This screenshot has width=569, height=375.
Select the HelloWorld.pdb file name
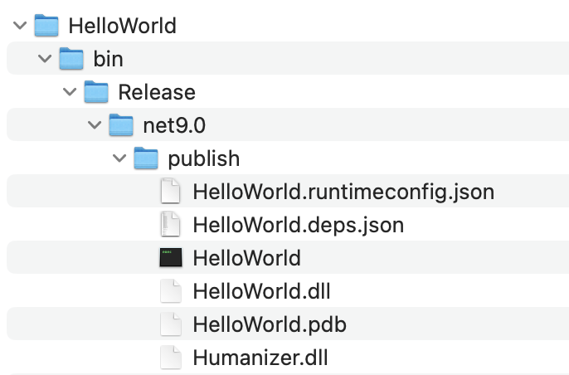pos(269,324)
